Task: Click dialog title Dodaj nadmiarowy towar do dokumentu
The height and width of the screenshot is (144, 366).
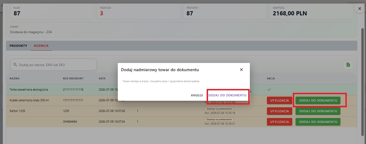Action: [160, 70]
